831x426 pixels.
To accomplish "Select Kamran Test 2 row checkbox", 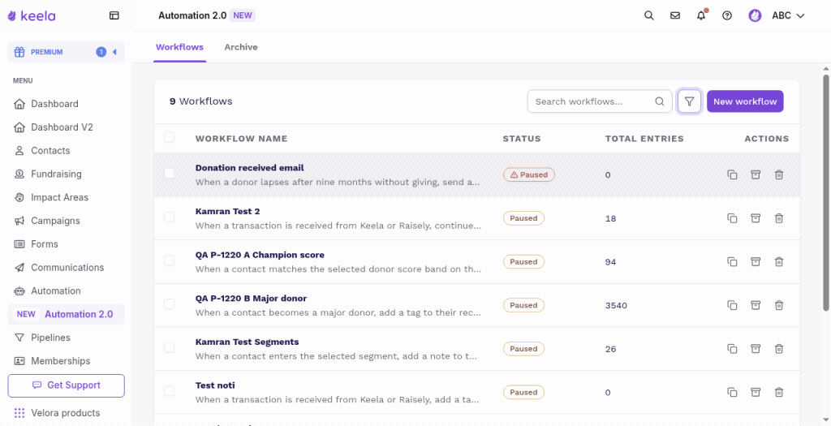I will pyautogui.click(x=169, y=217).
